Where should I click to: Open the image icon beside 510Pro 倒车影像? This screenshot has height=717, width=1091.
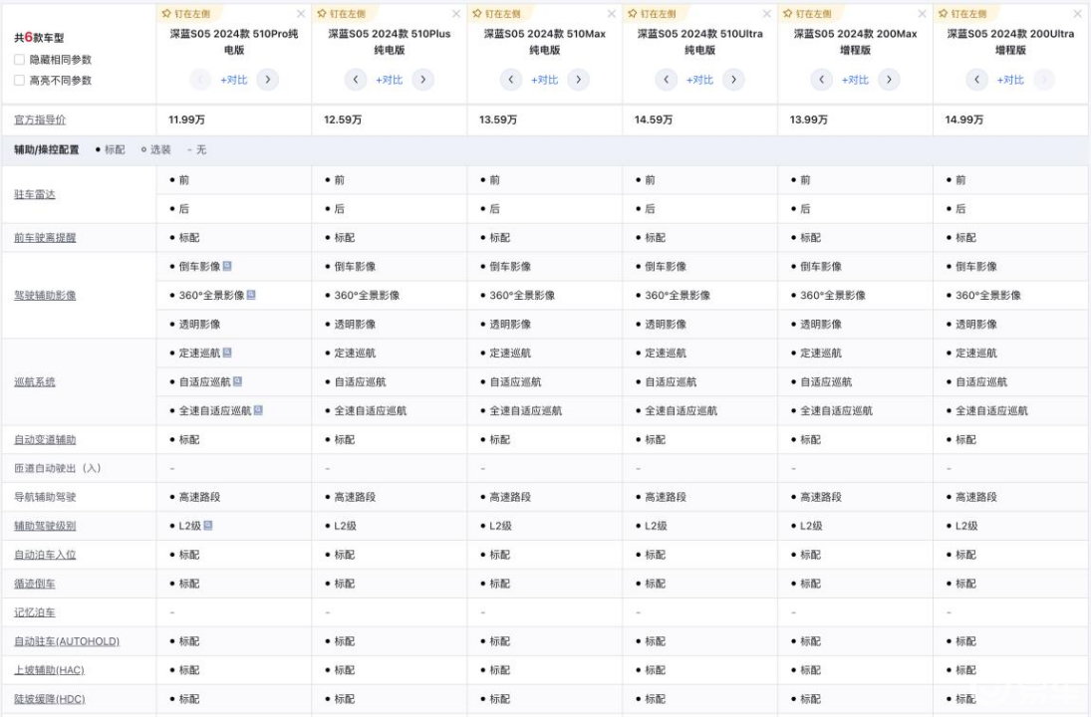(227, 266)
